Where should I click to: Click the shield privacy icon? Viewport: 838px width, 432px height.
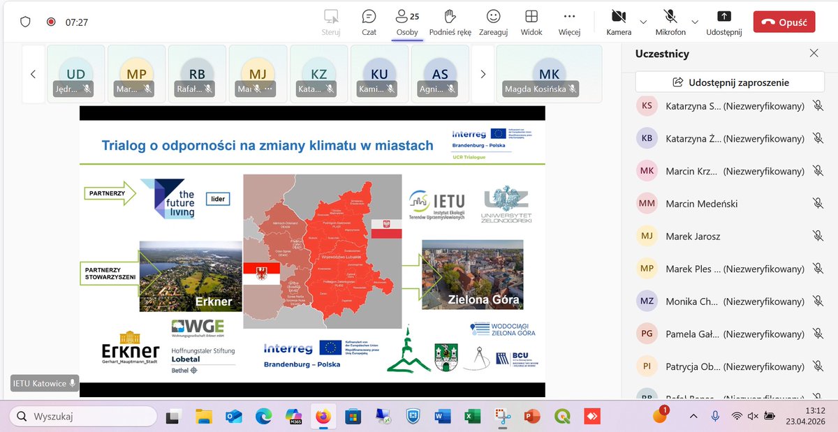click(x=25, y=22)
